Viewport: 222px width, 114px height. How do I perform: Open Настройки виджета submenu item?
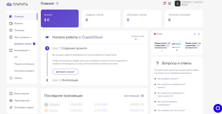[24, 71]
